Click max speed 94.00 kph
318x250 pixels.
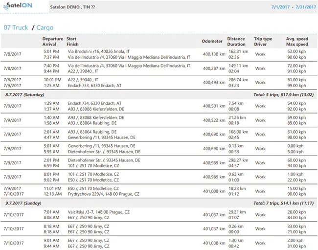pyautogui.click(x=296, y=166)
